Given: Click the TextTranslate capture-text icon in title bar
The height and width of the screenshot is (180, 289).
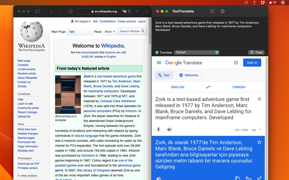Looking at the screenshot, I should [x=212, y=11].
